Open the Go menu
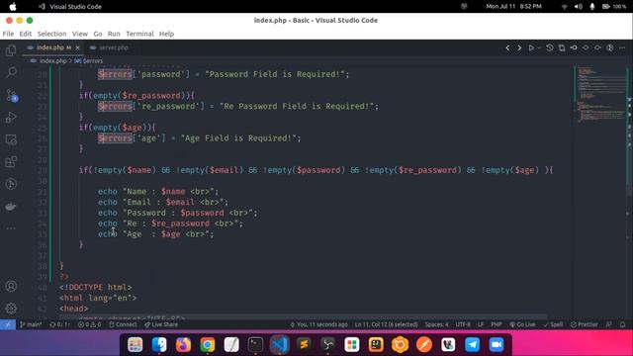633x356 pixels. point(98,34)
